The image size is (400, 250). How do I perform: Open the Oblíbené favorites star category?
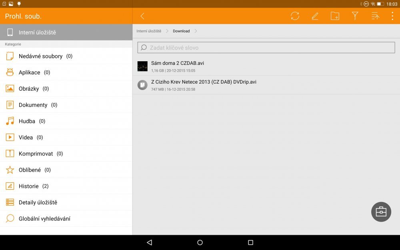pyautogui.click(x=32, y=170)
